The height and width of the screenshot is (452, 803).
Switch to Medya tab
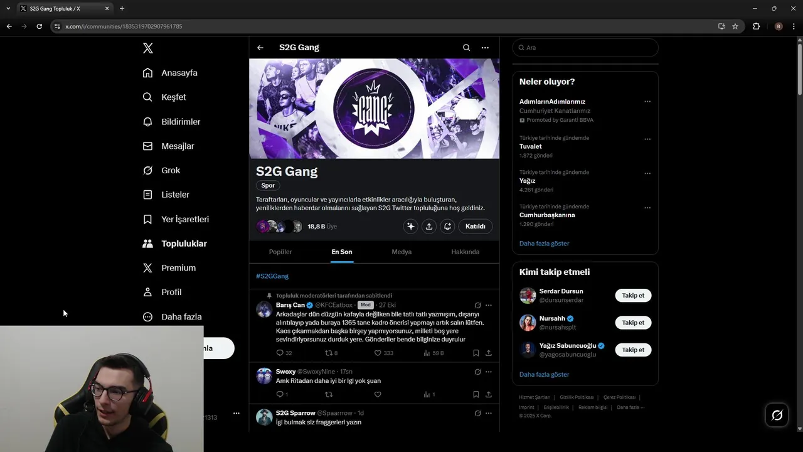tap(401, 252)
